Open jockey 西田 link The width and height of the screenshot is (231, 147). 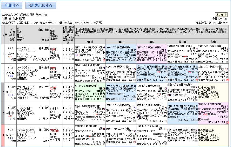(x=53, y=69)
